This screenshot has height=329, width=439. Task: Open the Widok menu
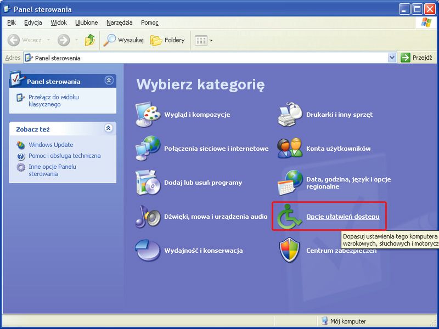tap(59, 22)
